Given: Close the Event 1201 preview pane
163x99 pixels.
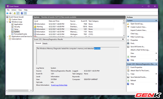Looking at the screenshot, I should 123,39.
